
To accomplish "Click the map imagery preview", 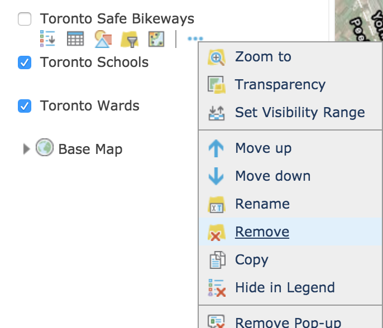I will (359, 21).
